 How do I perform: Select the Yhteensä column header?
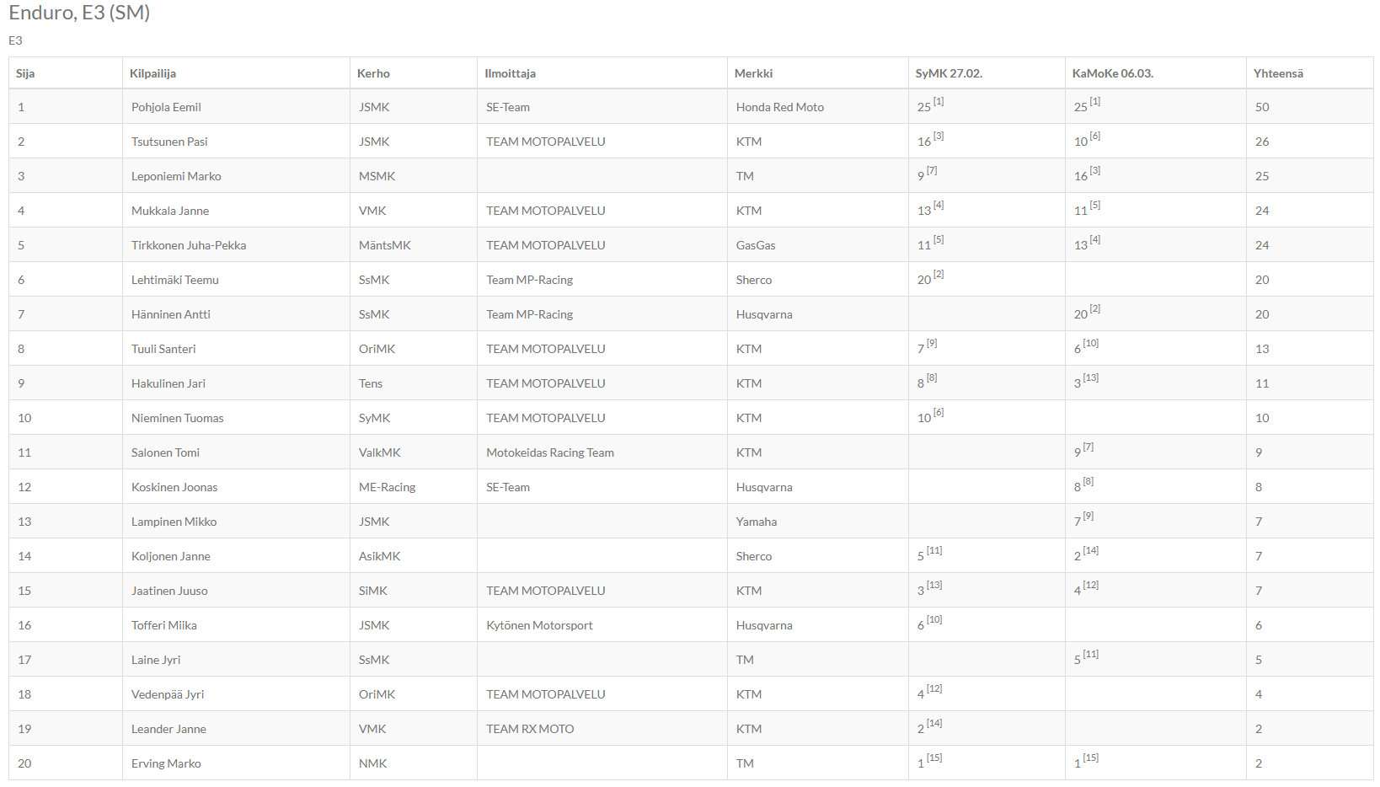pyautogui.click(x=1278, y=73)
